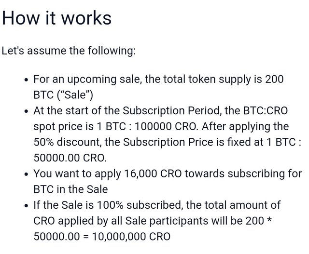Click the "50000.00 CRO." line in second bullet
This screenshot has width=309, height=254.
coord(70,158)
